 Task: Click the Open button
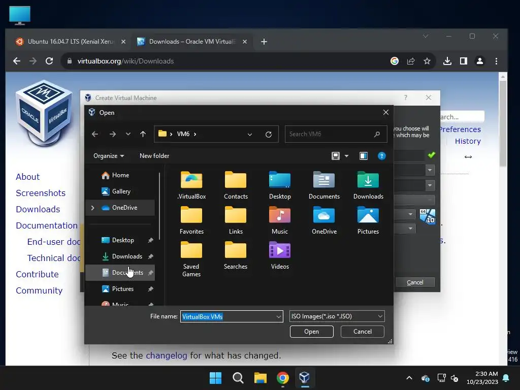point(311,332)
